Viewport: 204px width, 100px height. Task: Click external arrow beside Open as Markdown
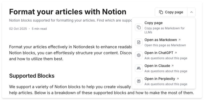179,40
